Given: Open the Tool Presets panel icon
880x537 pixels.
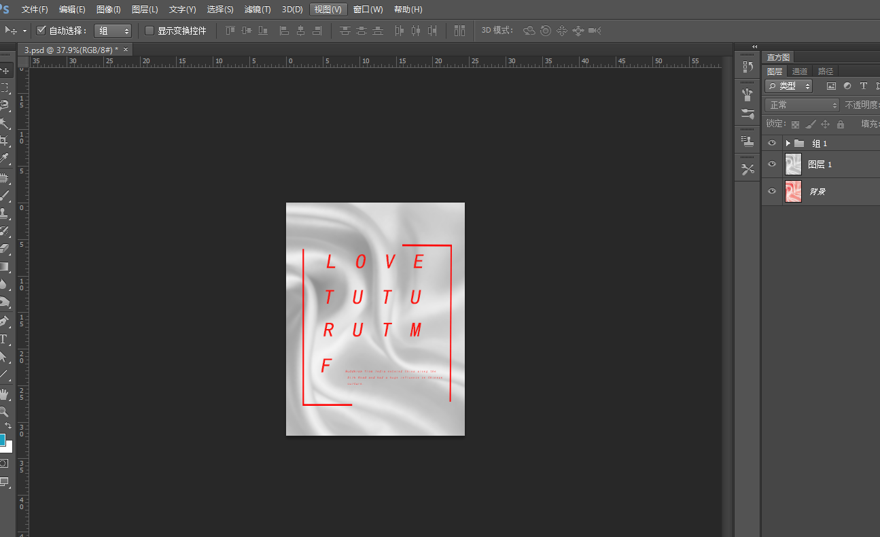Looking at the screenshot, I should tap(747, 169).
